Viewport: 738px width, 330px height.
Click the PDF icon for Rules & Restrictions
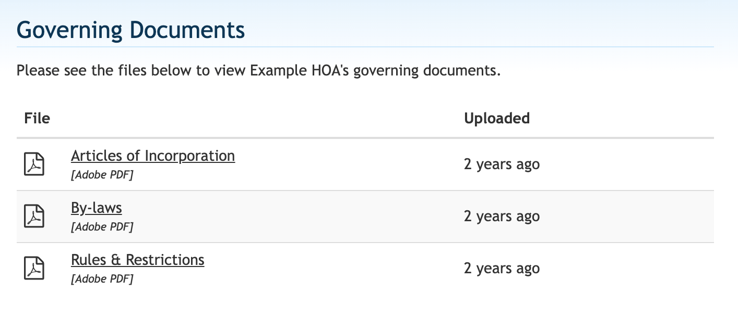tap(34, 269)
